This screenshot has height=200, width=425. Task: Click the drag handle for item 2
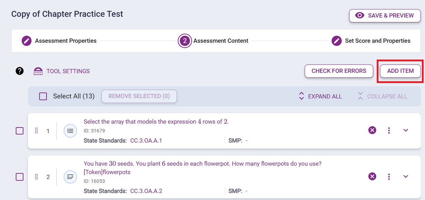pyautogui.click(x=36, y=177)
